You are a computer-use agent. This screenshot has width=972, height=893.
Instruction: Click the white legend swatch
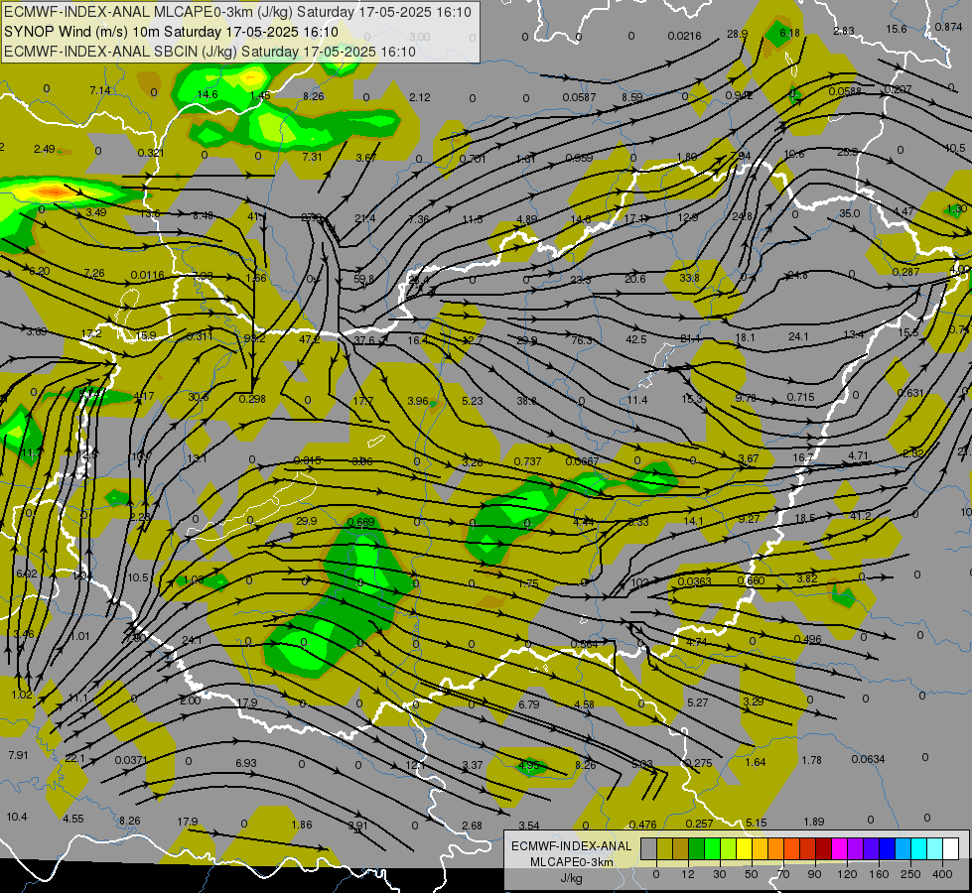[950, 848]
